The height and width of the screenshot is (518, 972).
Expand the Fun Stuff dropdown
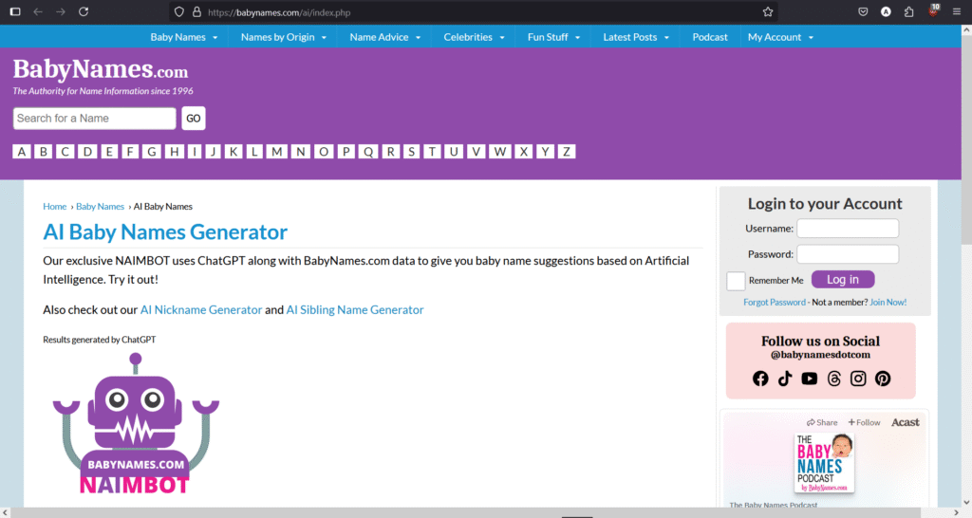tap(553, 37)
